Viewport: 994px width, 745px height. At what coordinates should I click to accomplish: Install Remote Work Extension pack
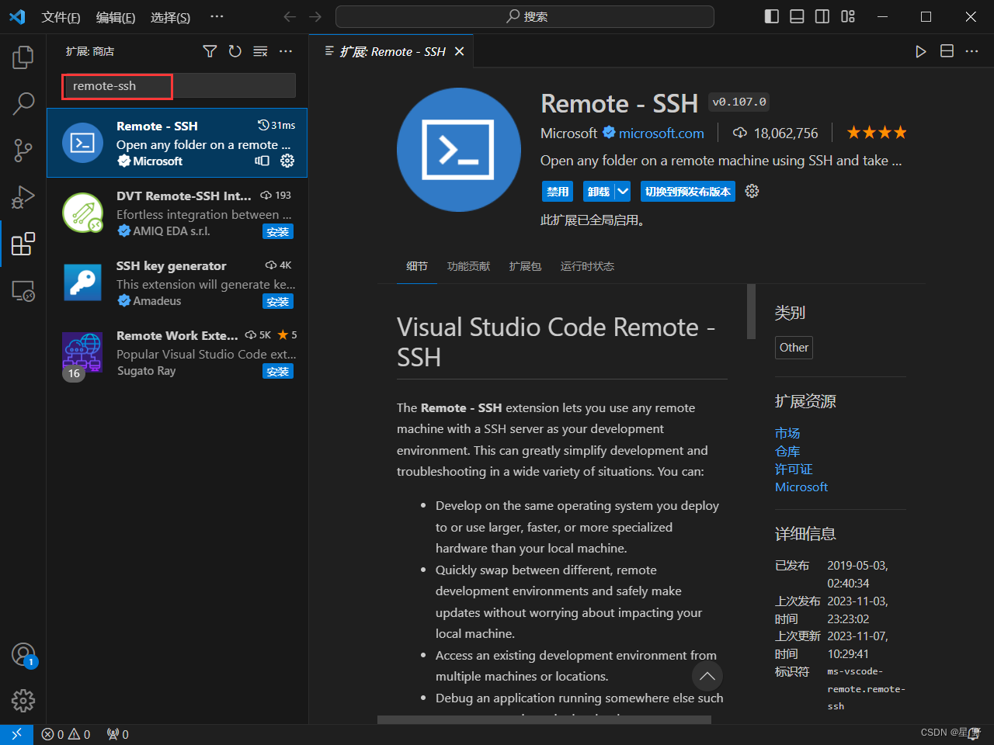[x=278, y=371]
